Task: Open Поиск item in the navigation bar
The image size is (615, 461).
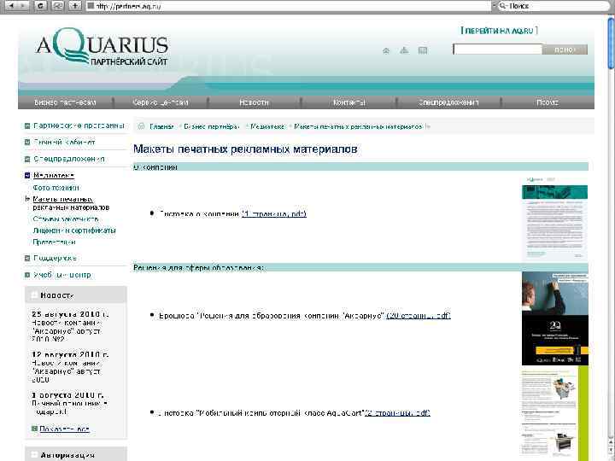Action: 548,102
